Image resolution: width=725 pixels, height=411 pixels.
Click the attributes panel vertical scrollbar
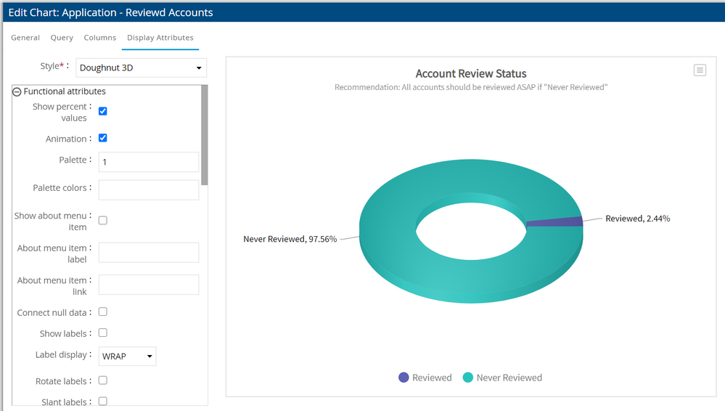point(205,134)
